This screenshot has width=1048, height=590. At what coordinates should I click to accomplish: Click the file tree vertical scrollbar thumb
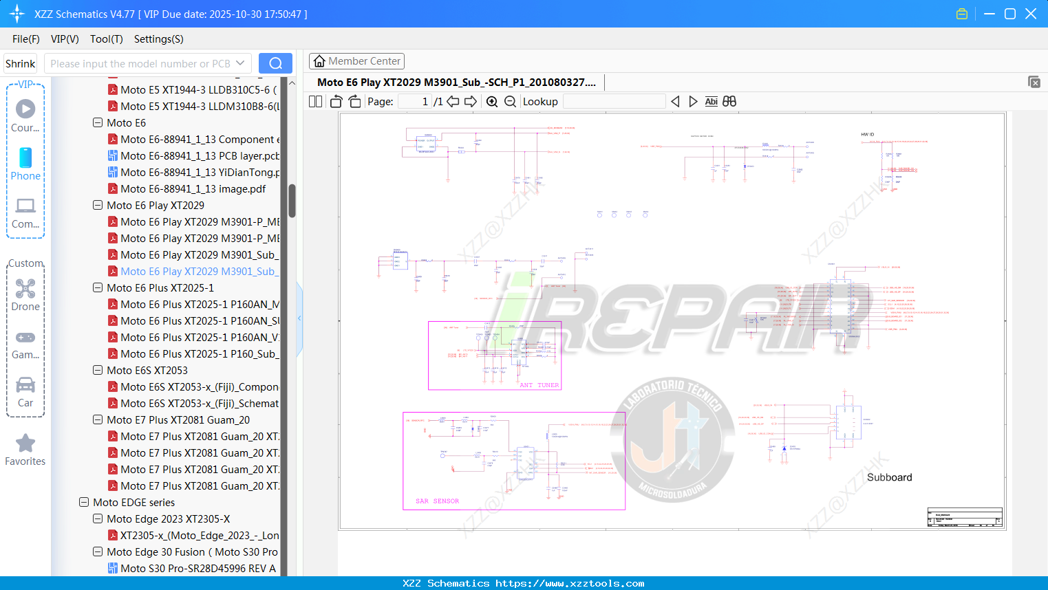click(292, 201)
